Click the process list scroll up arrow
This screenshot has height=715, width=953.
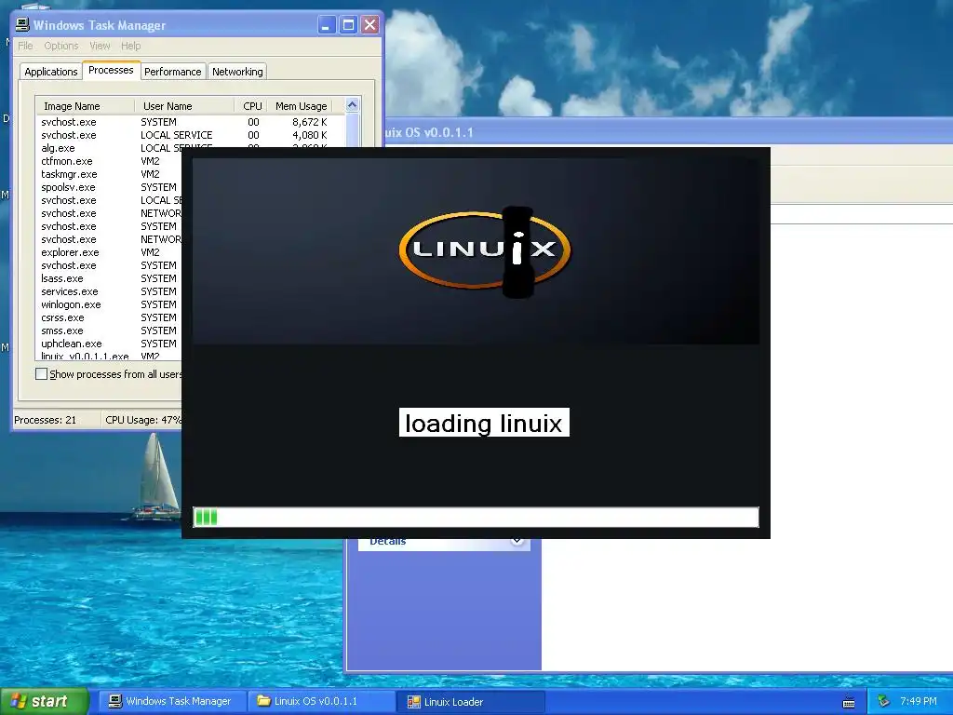[352, 104]
